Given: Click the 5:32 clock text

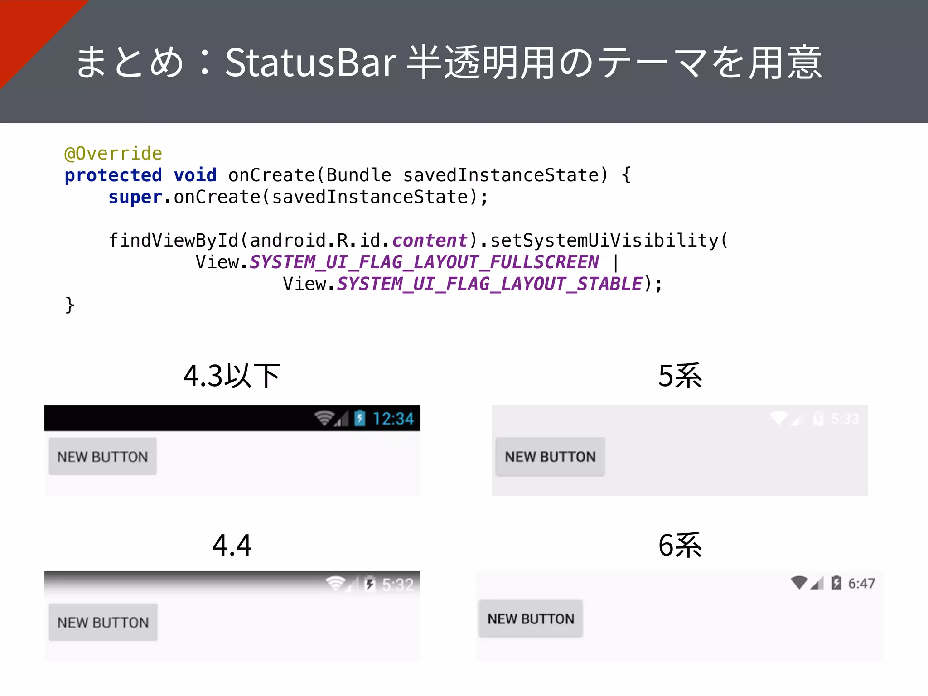Looking at the screenshot, I should (398, 585).
